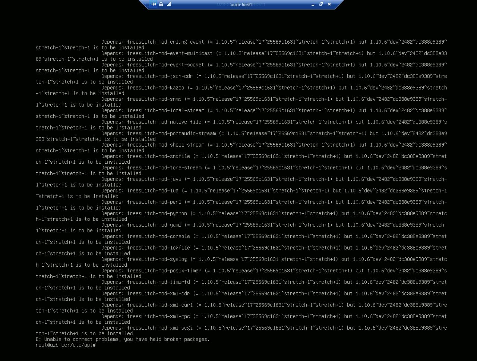The image size is (477, 361).
Task: Click the freeswitch-mod-xml-cdr package name
Action: pos(158,293)
